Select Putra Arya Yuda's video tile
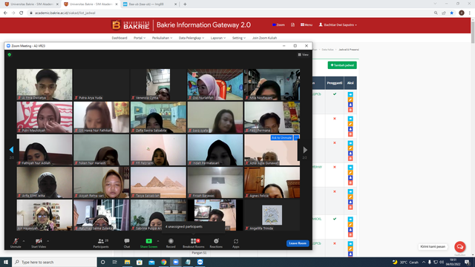Viewport: 475px width, 267px height. tap(102, 85)
